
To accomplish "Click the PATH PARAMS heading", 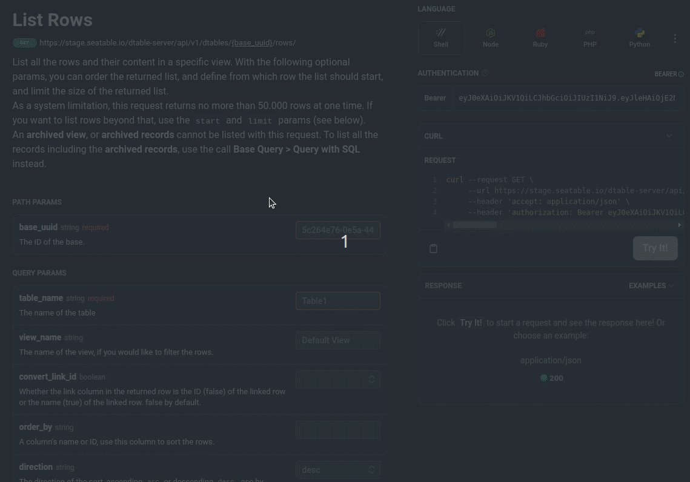I will coord(37,202).
